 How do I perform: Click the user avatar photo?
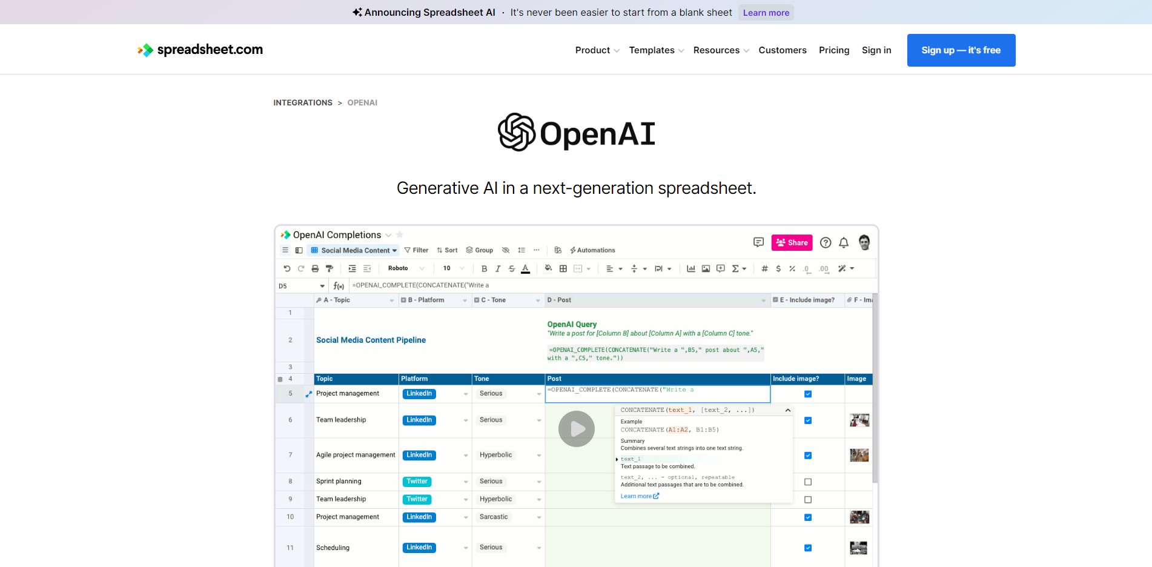point(864,242)
